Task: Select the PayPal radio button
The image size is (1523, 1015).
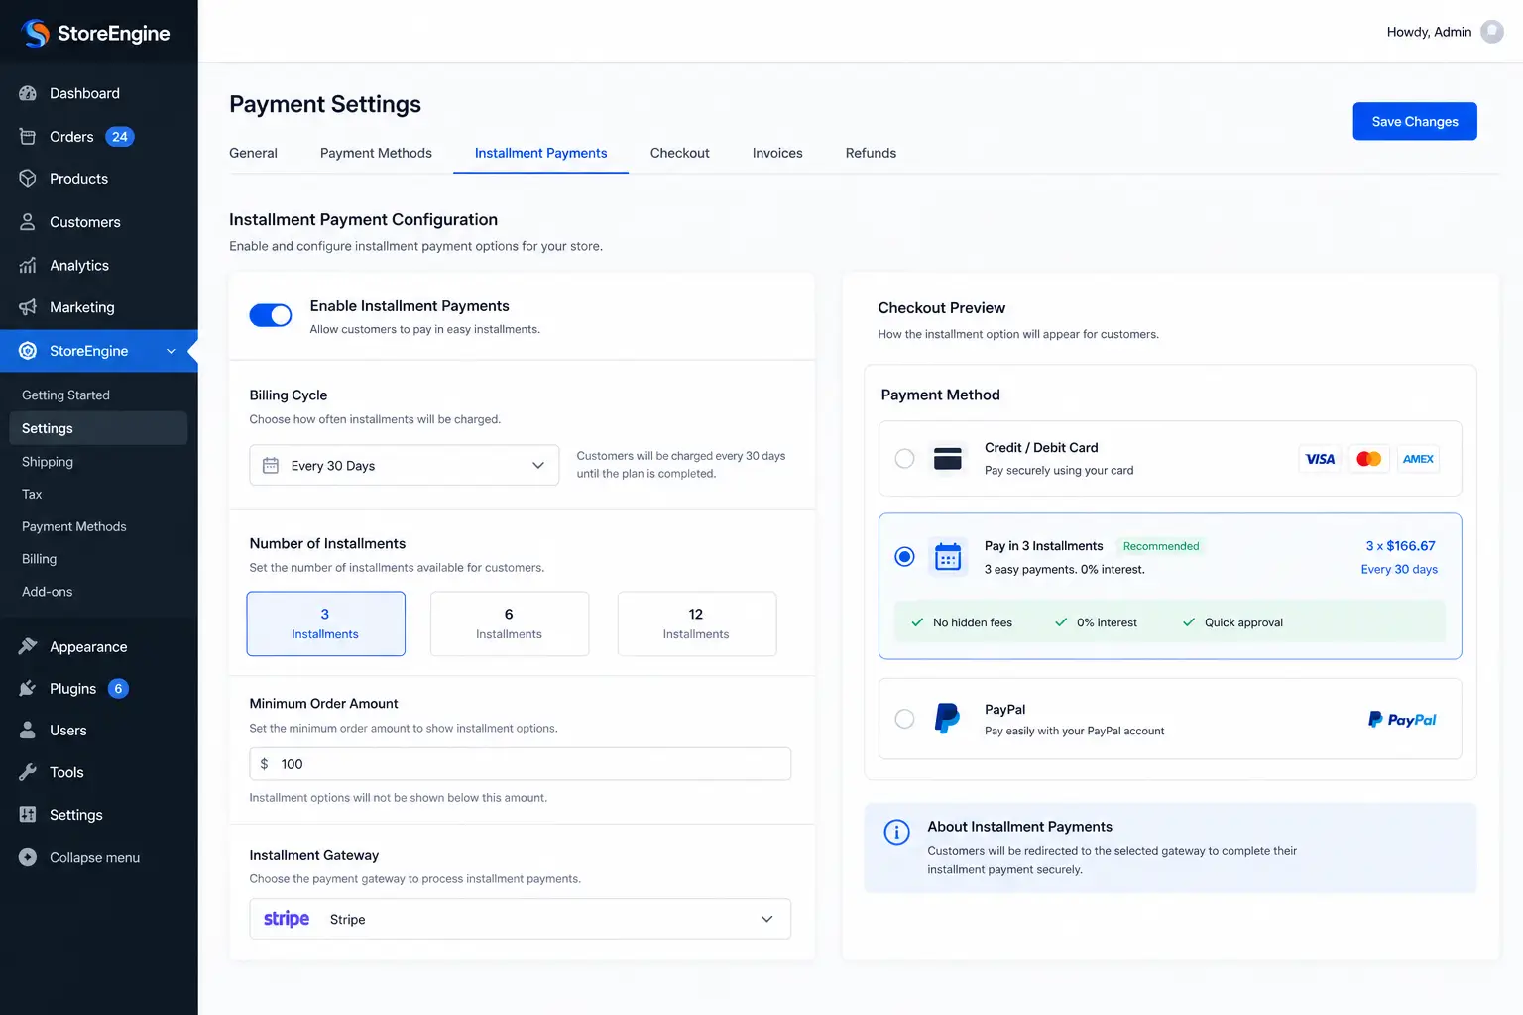Action: pos(904,719)
